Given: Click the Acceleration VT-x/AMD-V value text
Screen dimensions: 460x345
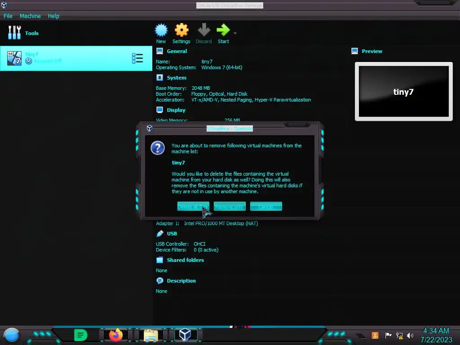Looking at the screenshot, I should pyautogui.click(x=251, y=100).
